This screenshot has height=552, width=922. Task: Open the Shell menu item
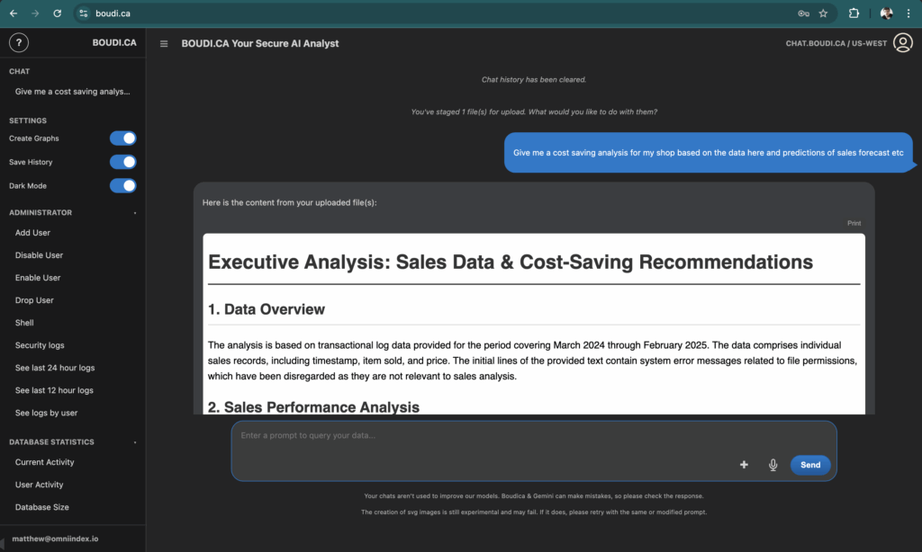point(24,323)
